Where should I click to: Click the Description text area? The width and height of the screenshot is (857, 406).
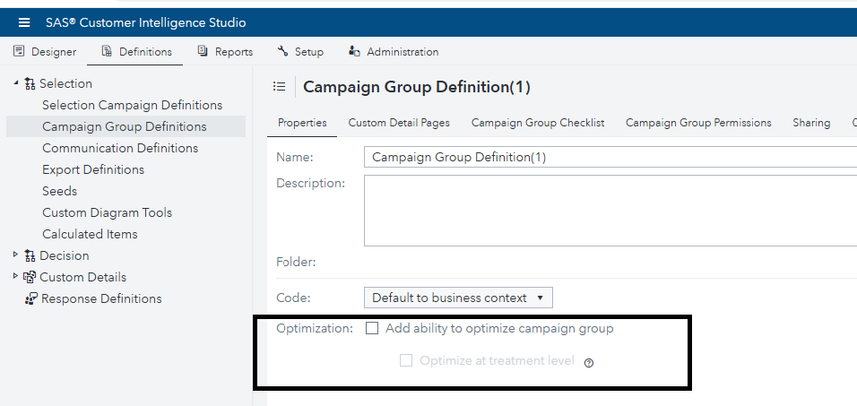[x=610, y=211]
